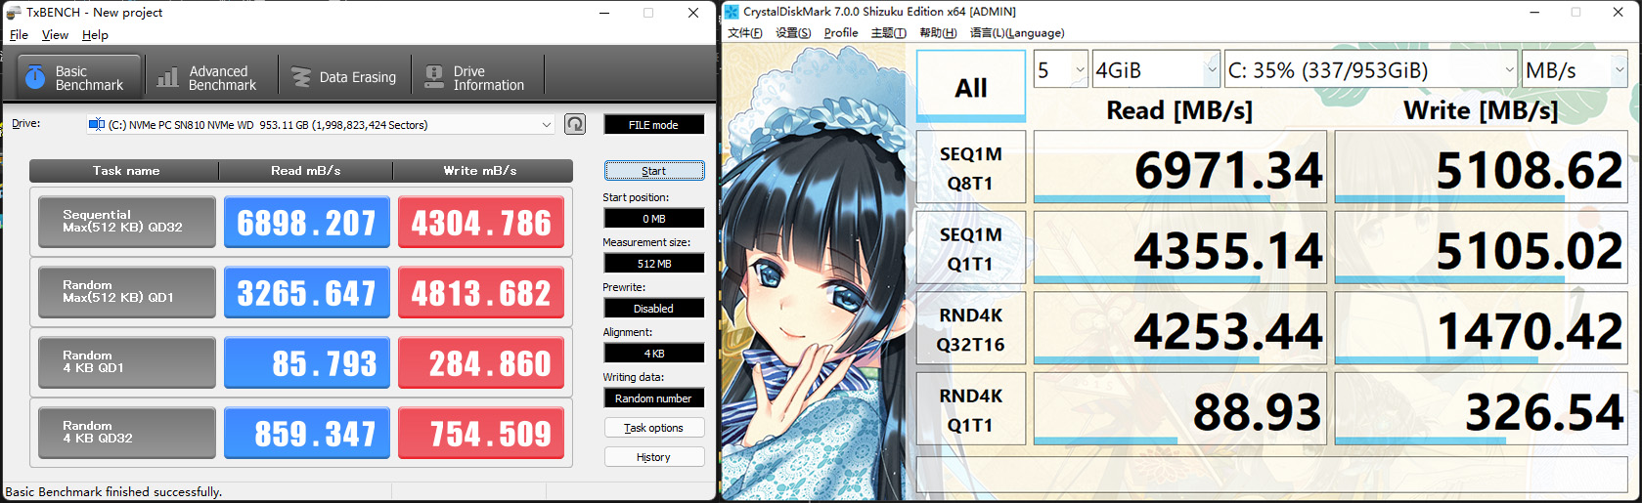Click the Prewrite Disabled field

click(x=653, y=309)
